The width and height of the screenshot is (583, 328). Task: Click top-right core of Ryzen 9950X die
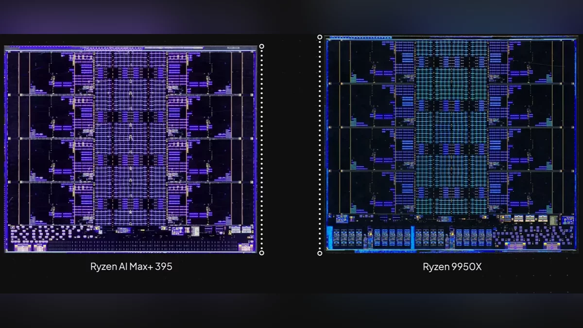click(532, 62)
